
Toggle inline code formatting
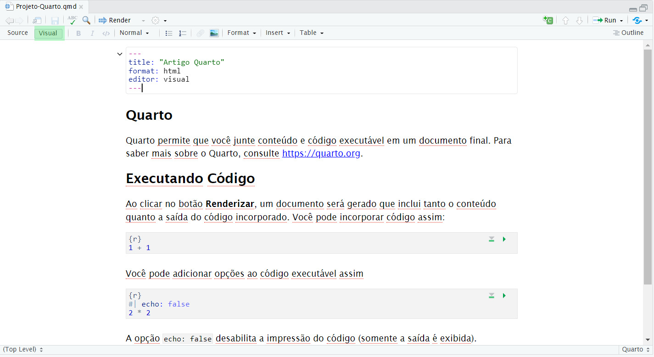click(106, 33)
